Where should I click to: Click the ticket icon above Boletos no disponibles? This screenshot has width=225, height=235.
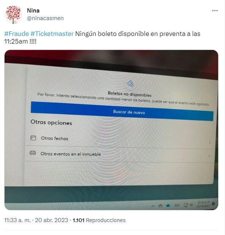tap(131, 83)
